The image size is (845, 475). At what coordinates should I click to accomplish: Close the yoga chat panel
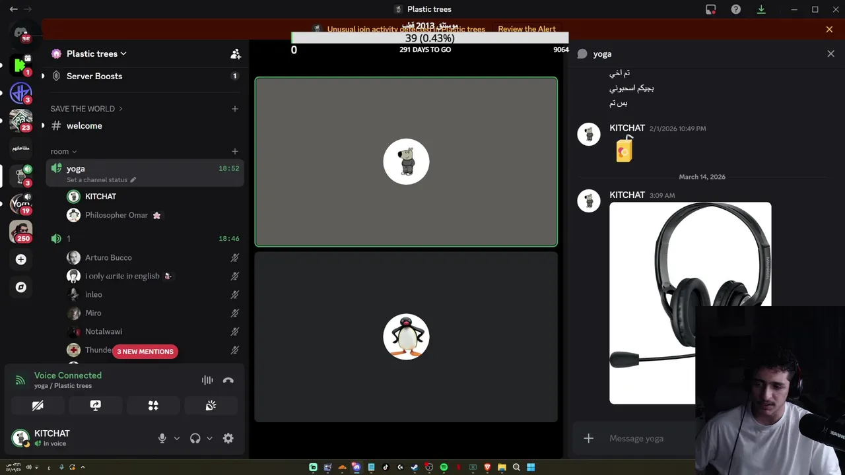point(830,54)
